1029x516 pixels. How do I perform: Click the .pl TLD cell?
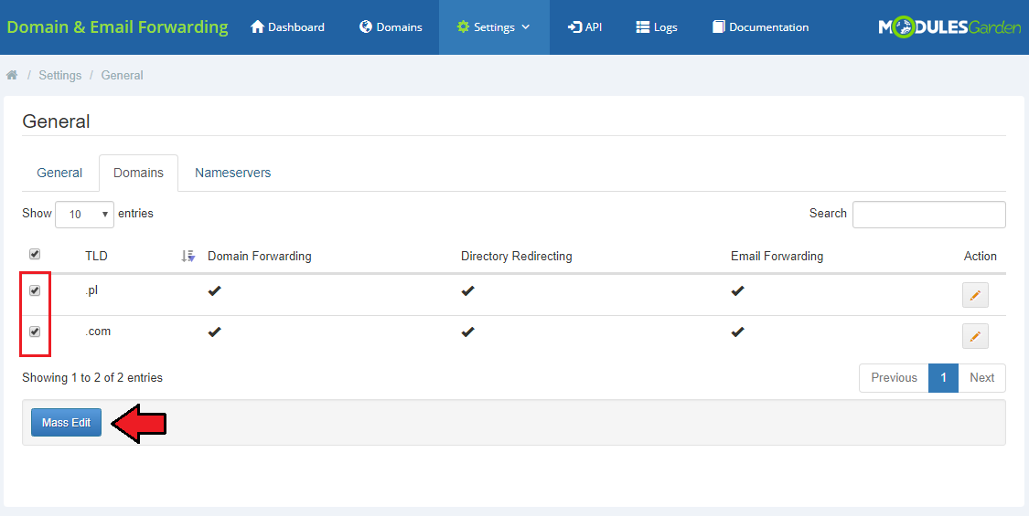click(x=91, y=291)
